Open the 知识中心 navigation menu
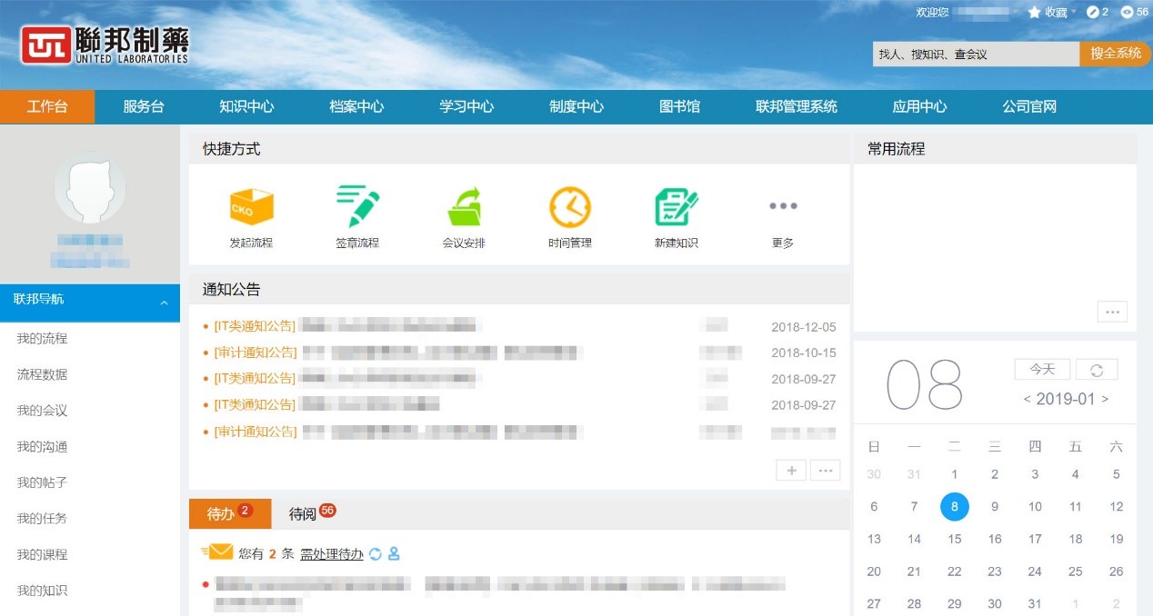 click(246, 106)
